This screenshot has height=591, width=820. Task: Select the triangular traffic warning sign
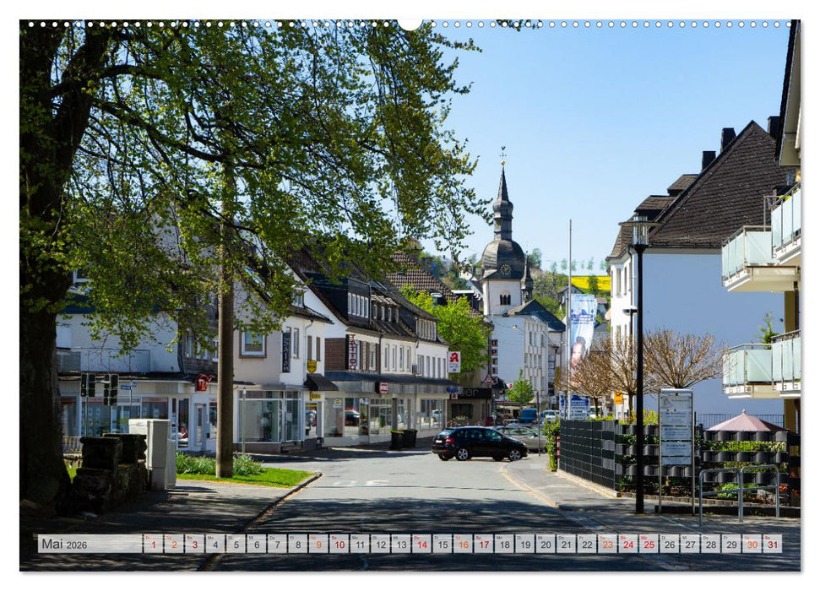(x=488, y=380)
